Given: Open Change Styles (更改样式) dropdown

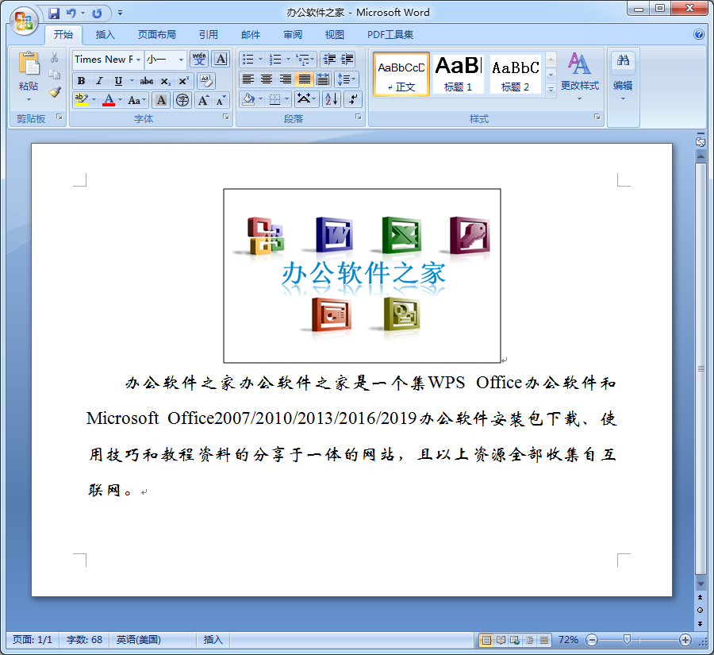Looking at the screenshot, I should click(579, 76).
